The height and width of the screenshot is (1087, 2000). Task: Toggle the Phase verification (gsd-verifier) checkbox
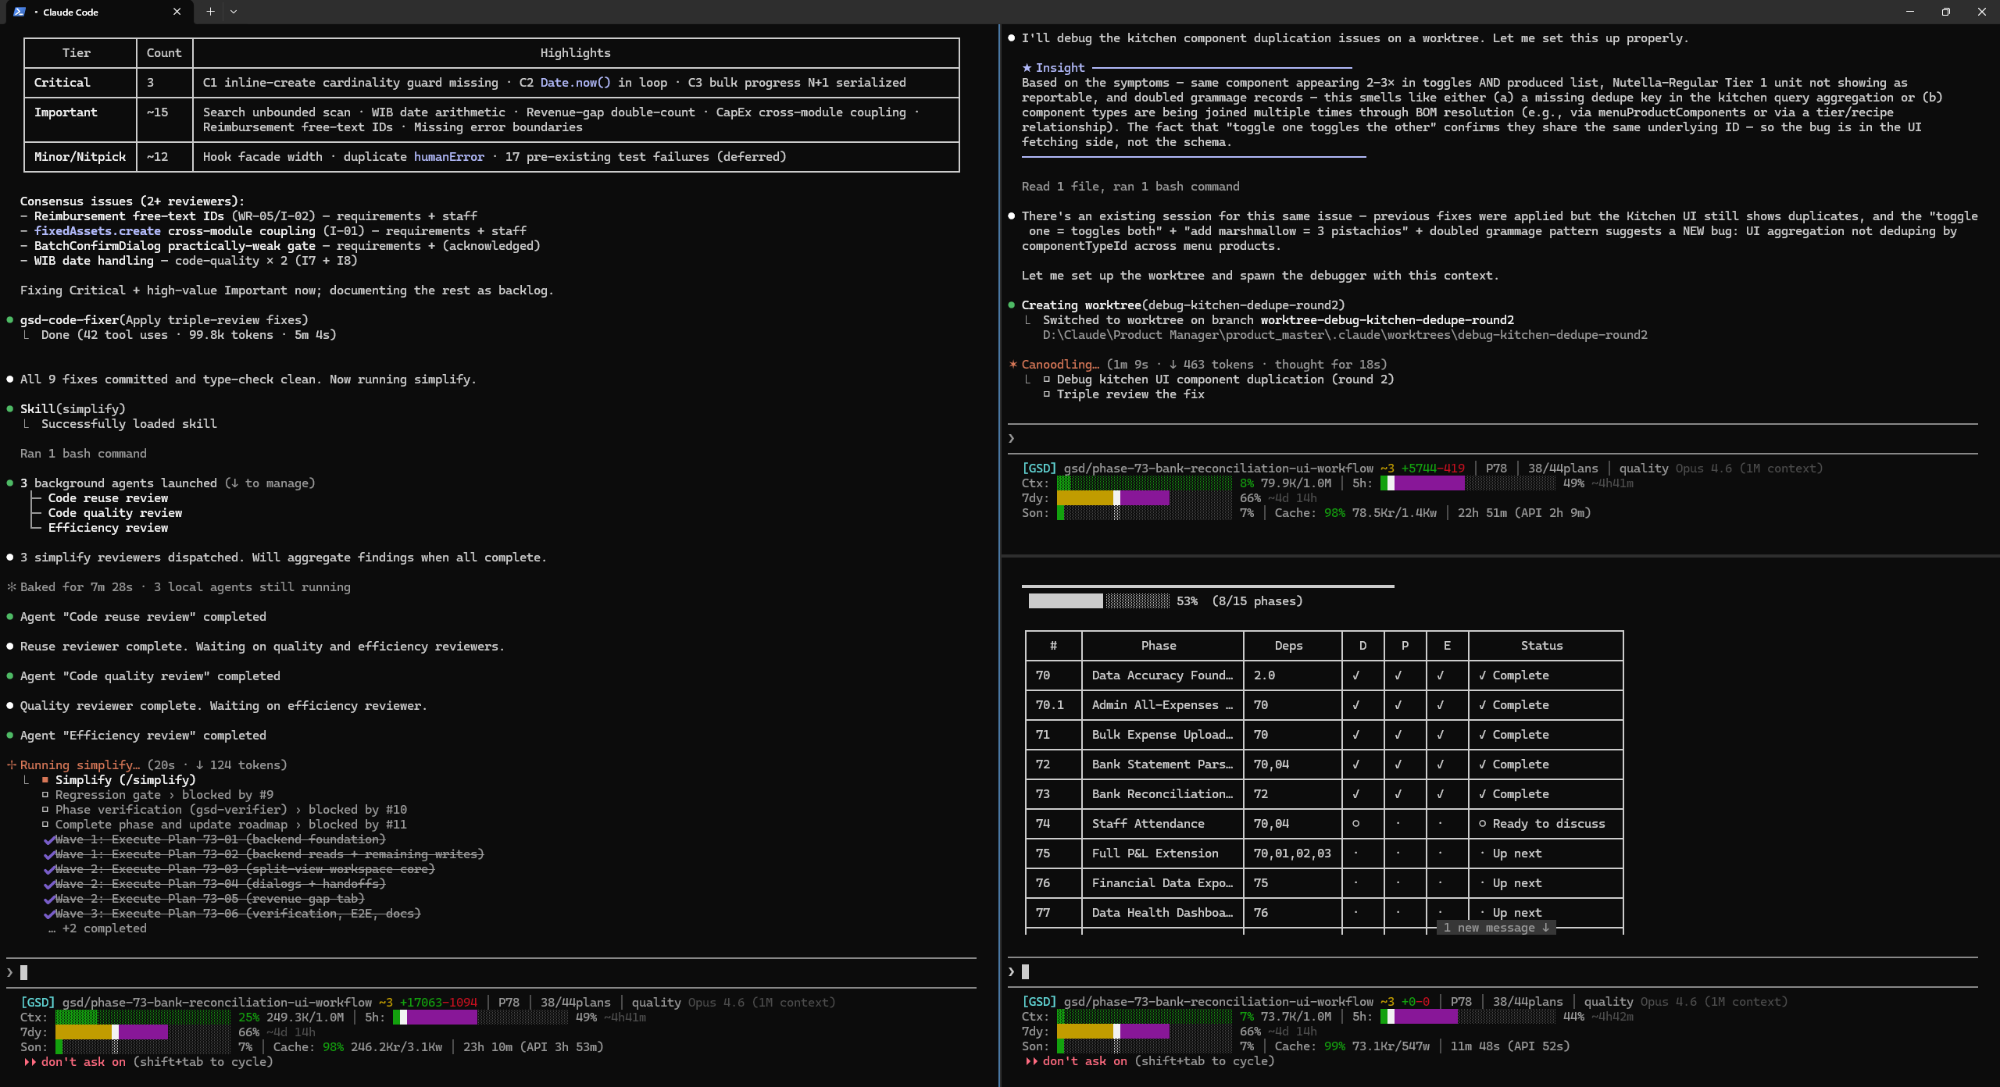[x=45, y=810]
